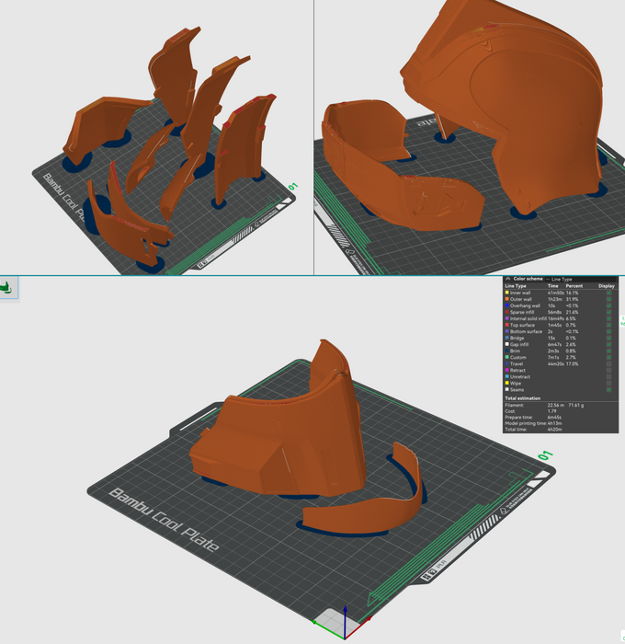Click the Brim legend entry
625x644 pixels.
[x=517, y=351]
